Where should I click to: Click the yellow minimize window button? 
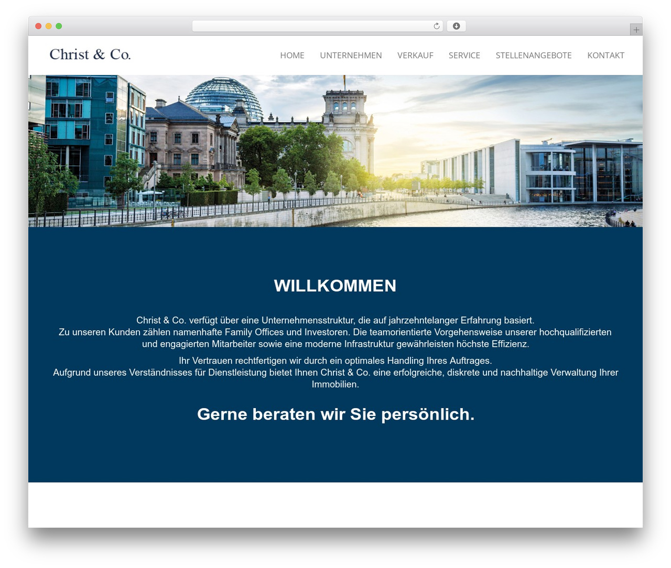[x=48, y=26]
